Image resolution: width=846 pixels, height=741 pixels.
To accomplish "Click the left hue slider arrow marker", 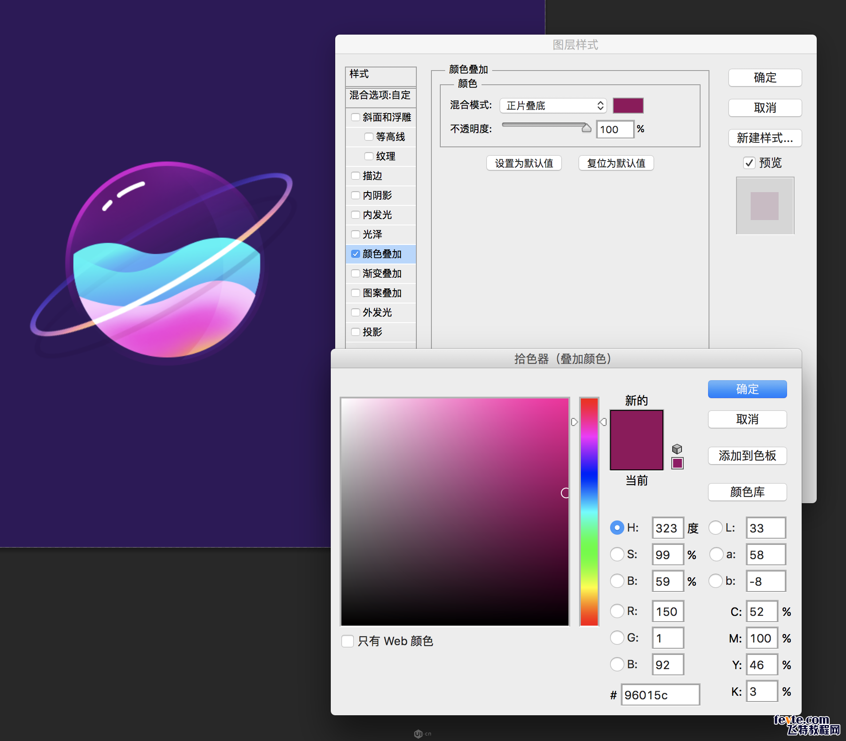I will tap(574, 422).
